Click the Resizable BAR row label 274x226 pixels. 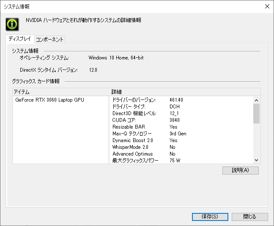click(x=129, y=126)
